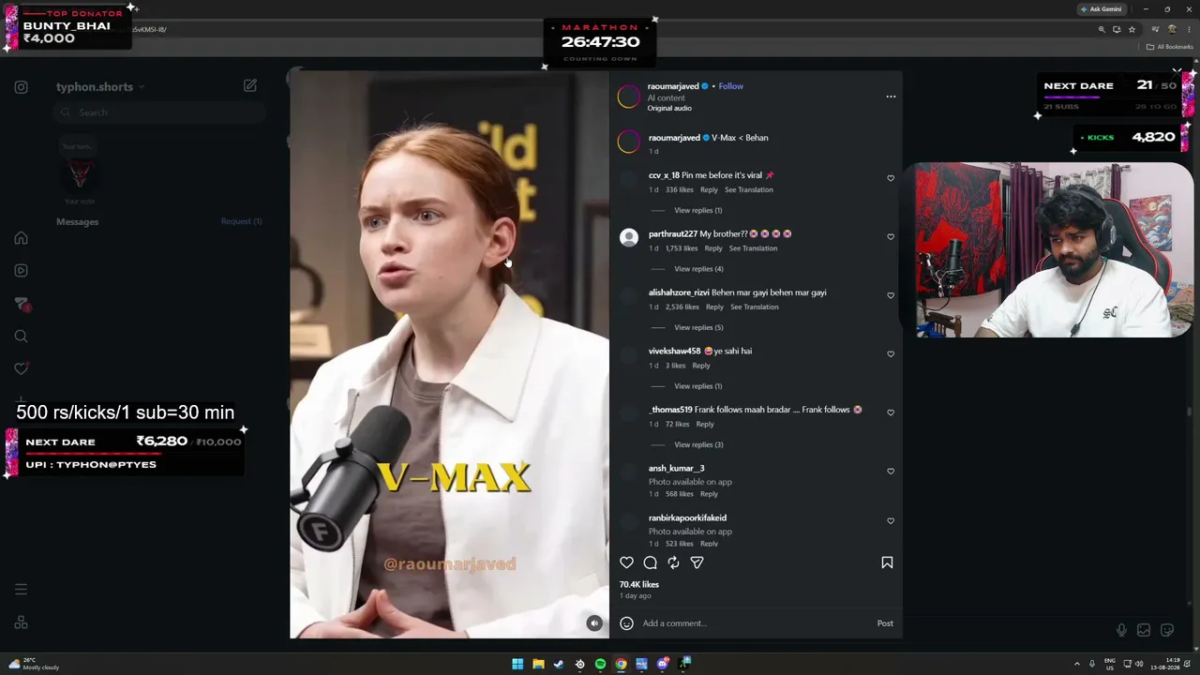Open the Windows Start menu
This screenshot has height=675, width=1200.
point(517,665)
